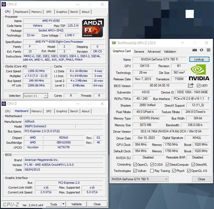Click the HT Link value 2599.86 MHz
214x209 pixels.
pos(36,86)
